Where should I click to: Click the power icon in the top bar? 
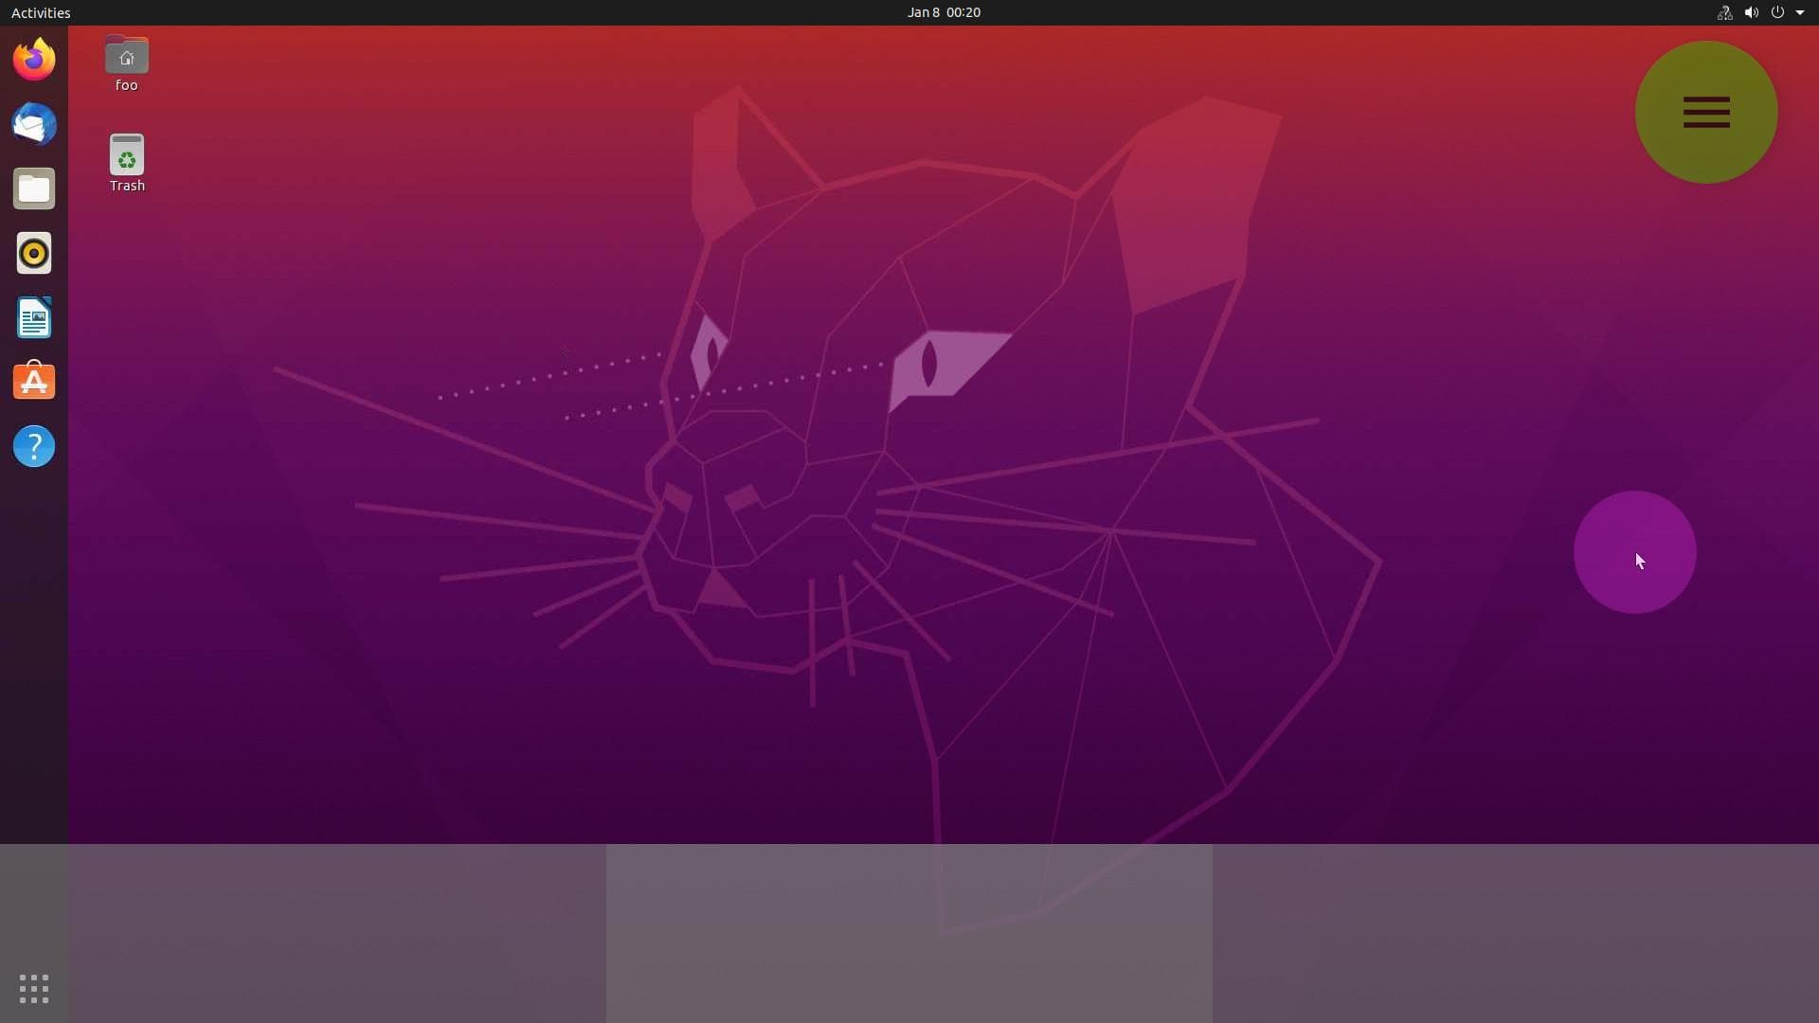(1777, 12)
